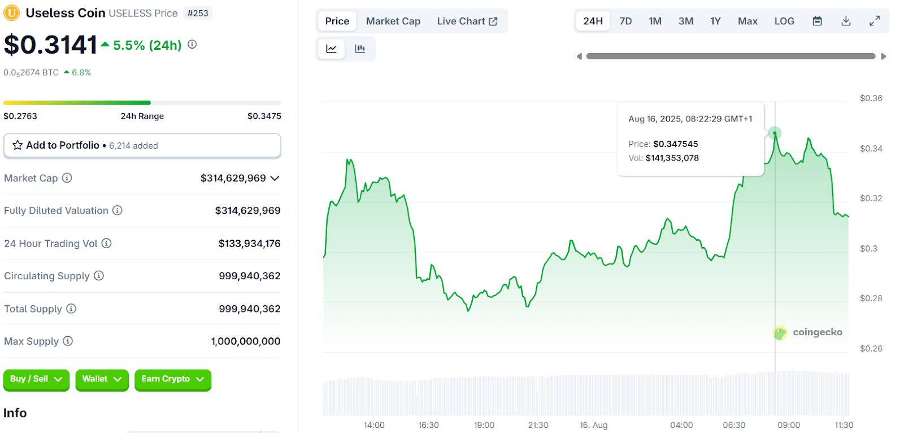Click info icon beside 24h price change

tap(192, 44)
